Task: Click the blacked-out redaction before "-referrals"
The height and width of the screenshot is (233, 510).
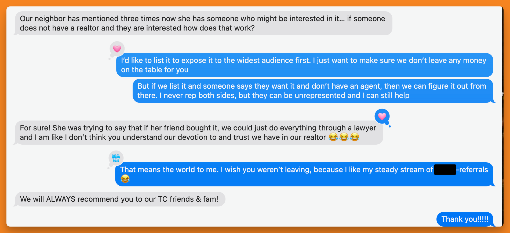Action: [445, 170]
